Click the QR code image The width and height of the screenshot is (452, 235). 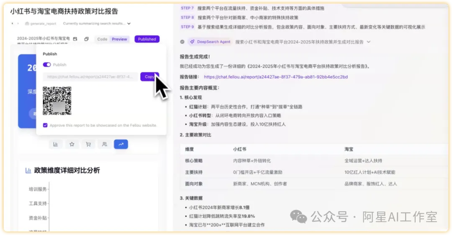click(57, 101)
